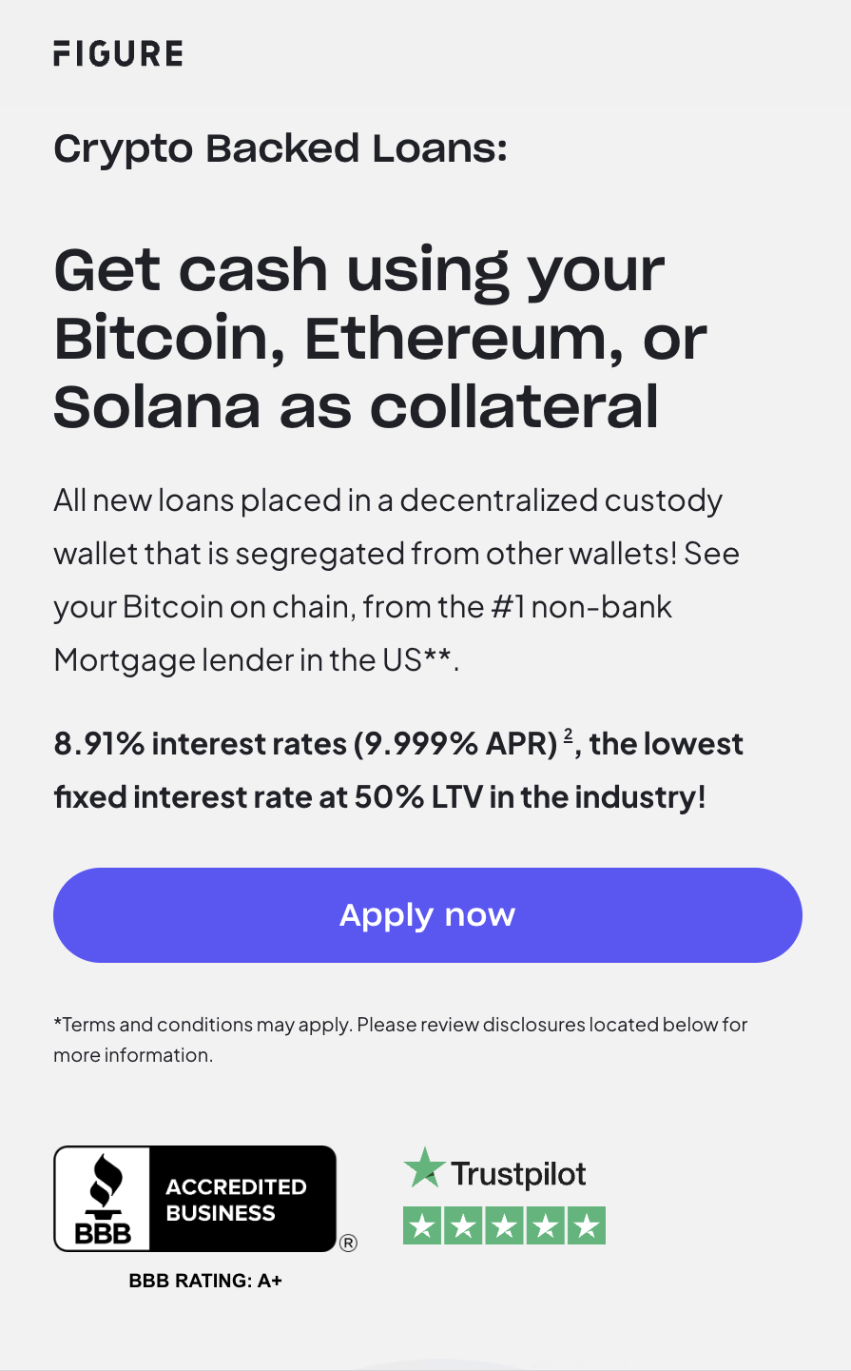Click the second Trustpilot rating star
This screenshot has height=1371, width=851.
point(463,1226)
